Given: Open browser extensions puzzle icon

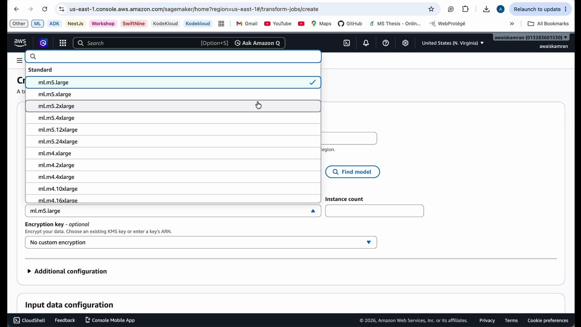Looking at the screenshot, I should coord(466,9).
